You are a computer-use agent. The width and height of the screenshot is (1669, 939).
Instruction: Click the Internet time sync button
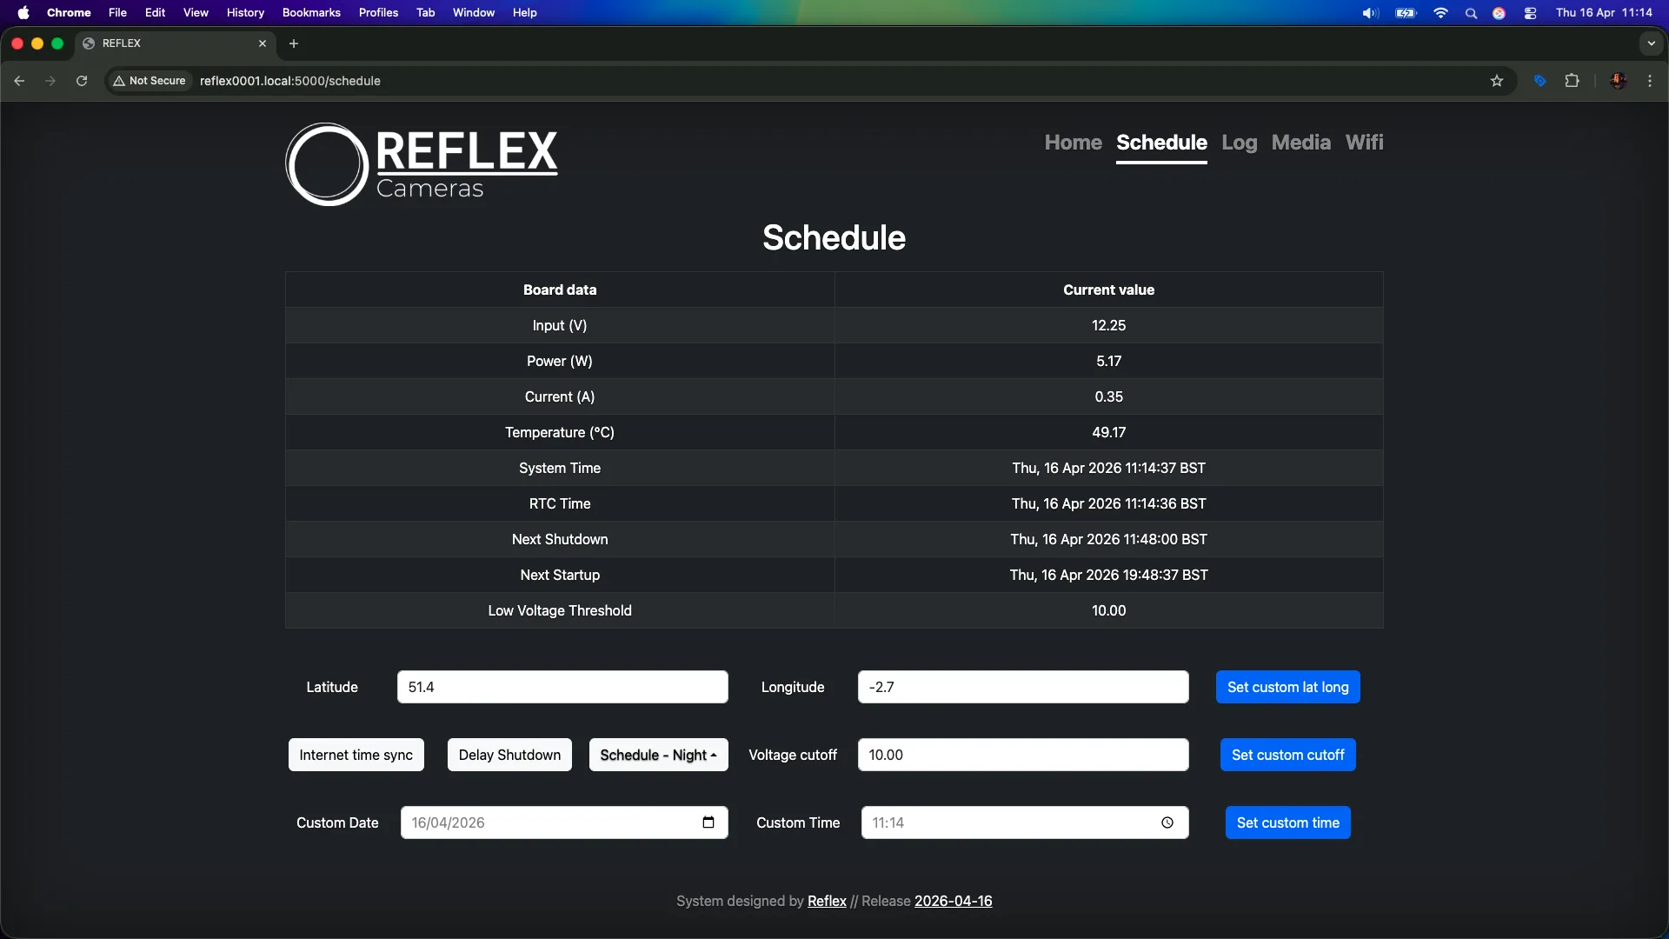(356, 755)
